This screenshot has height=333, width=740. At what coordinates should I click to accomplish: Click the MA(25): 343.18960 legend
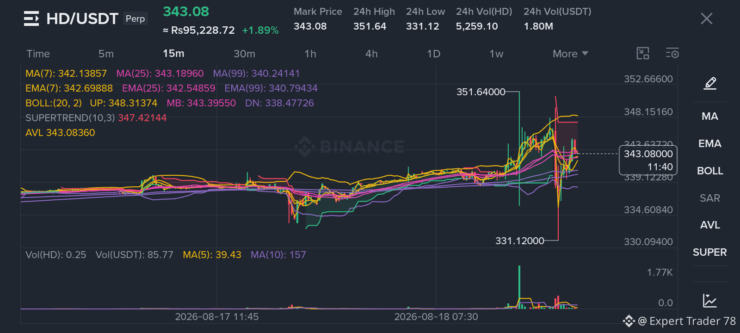click(160, 74)
